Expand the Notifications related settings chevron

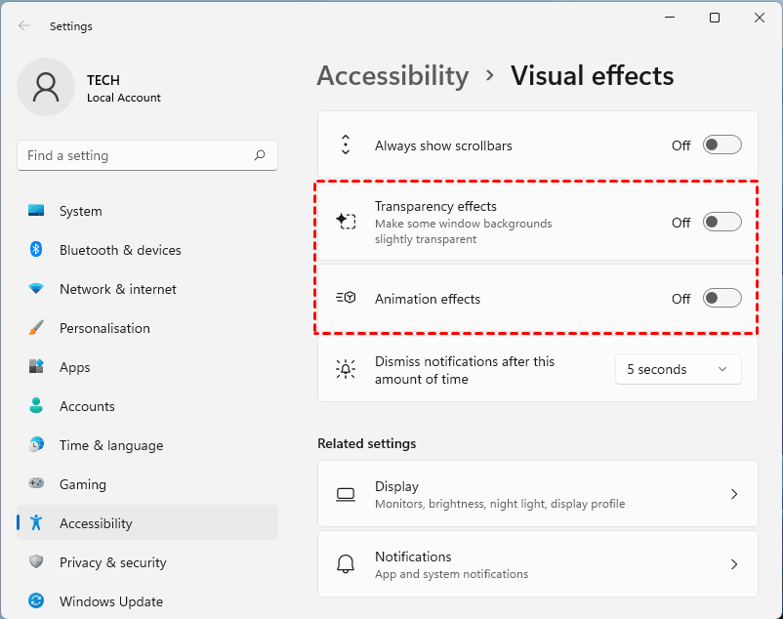point(734,564)
